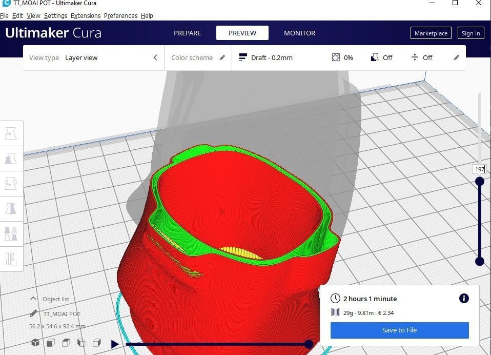Switch camera to top view icon

66,343
